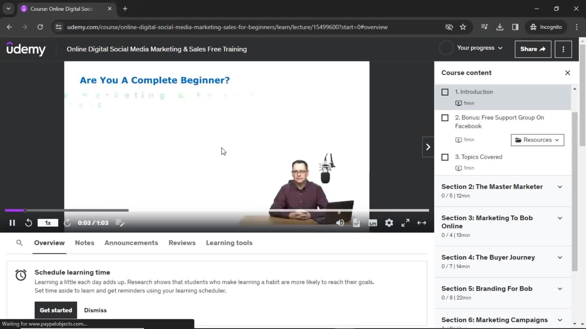586x329 pixels.
Task: Click the transcript/notes icon
Action: (356, 223)
